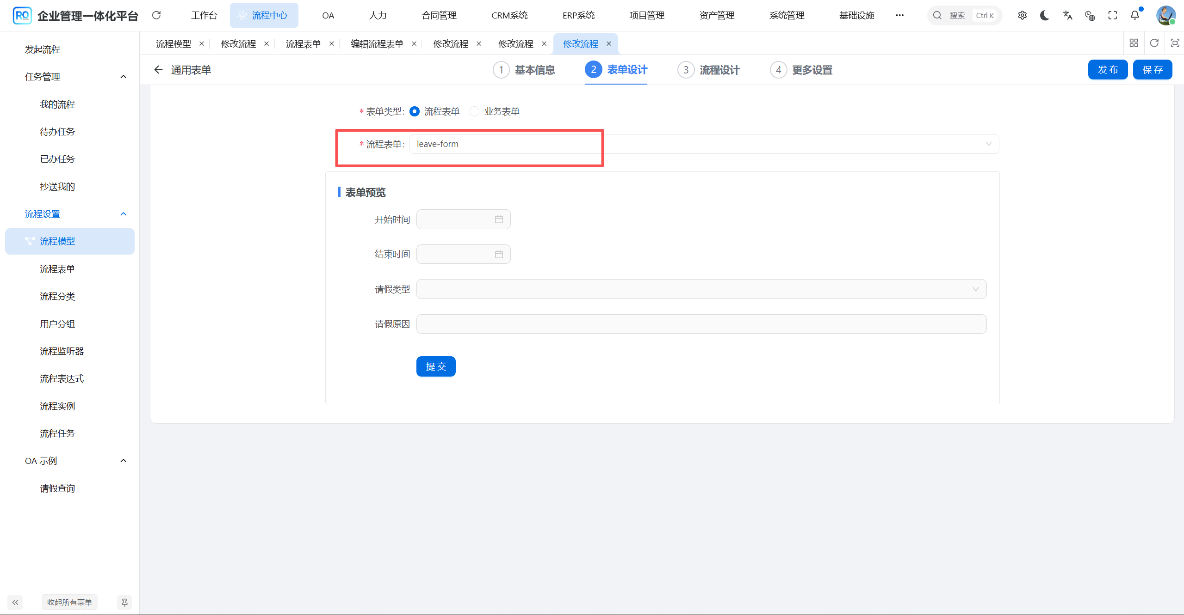Click inside the 请假原因 input field

tap(694, 323)
